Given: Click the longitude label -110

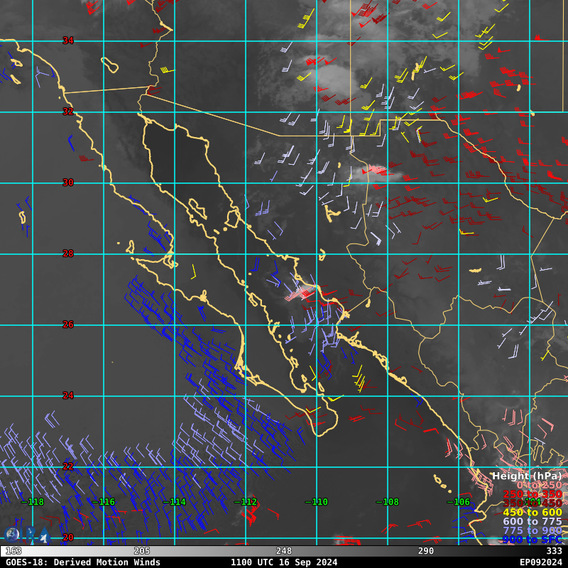Looking at the screenshot, I should coord(317,502).
